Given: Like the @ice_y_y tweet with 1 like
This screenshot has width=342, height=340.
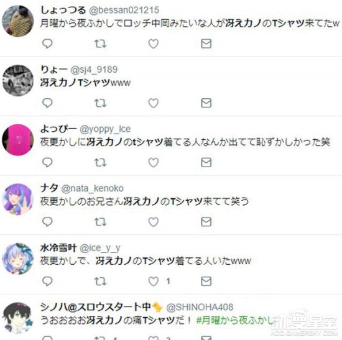Looking at the screenshot, I should [x=154, y=282].
